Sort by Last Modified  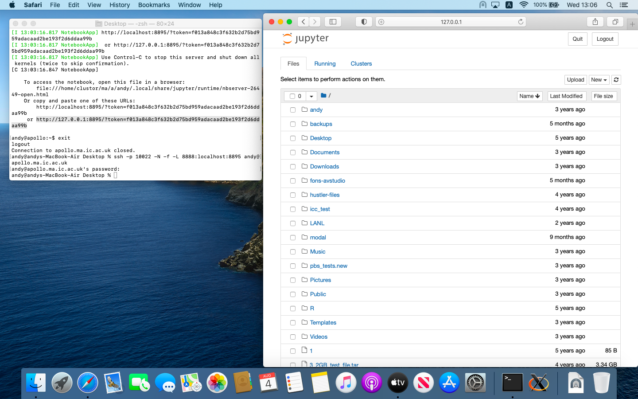pyautogui.click(x=566, y=96)
